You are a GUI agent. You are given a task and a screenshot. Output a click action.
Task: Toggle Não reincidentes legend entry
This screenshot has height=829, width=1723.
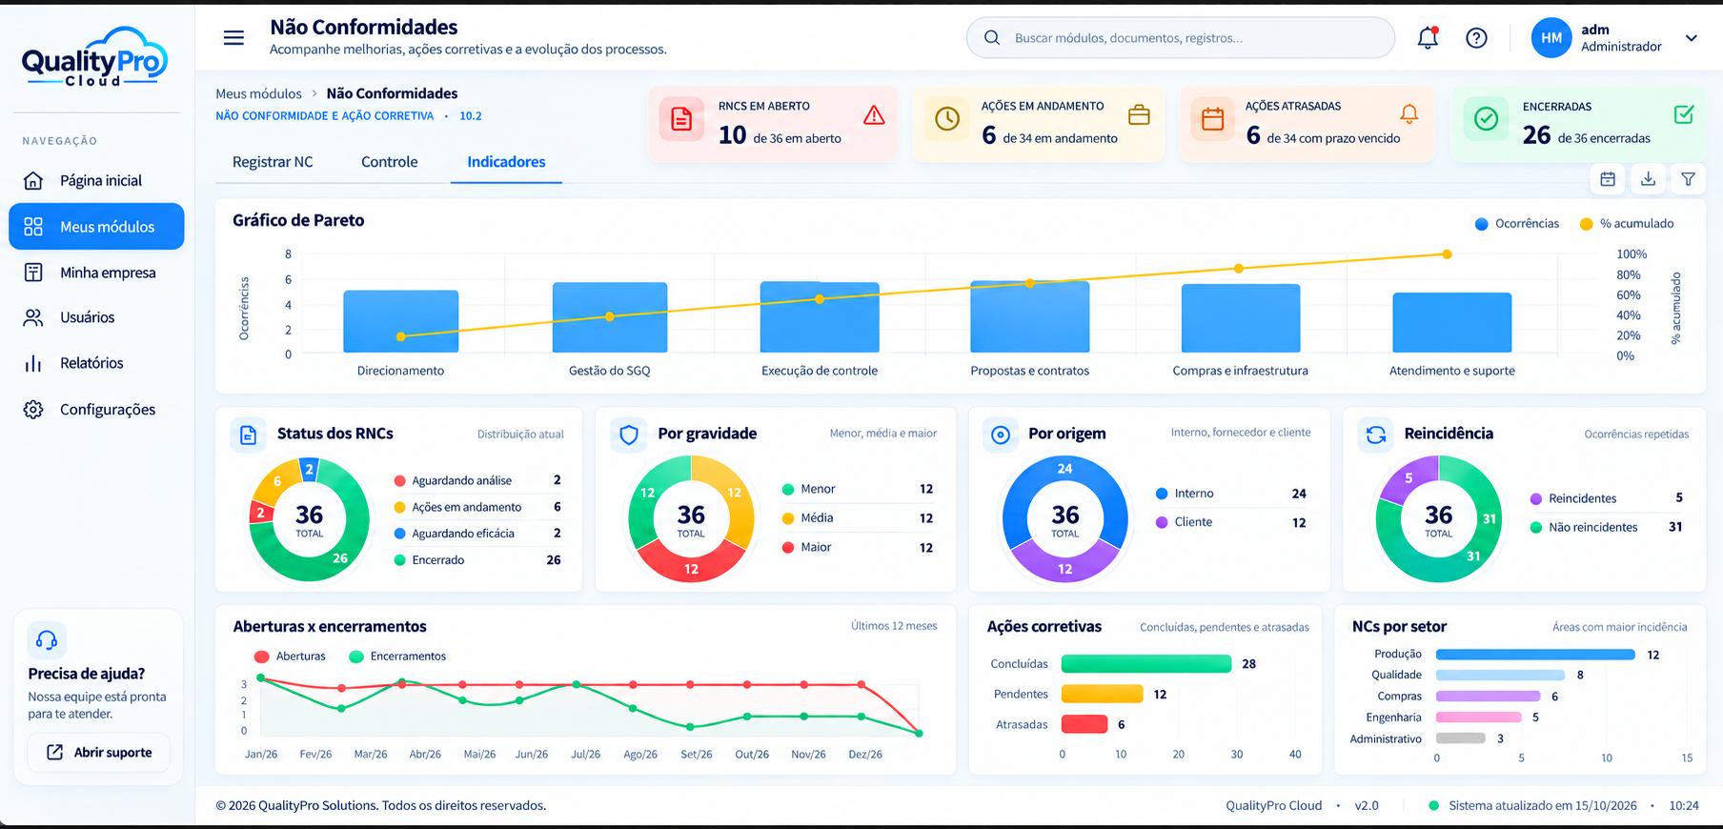click(x=1607, y=527)
